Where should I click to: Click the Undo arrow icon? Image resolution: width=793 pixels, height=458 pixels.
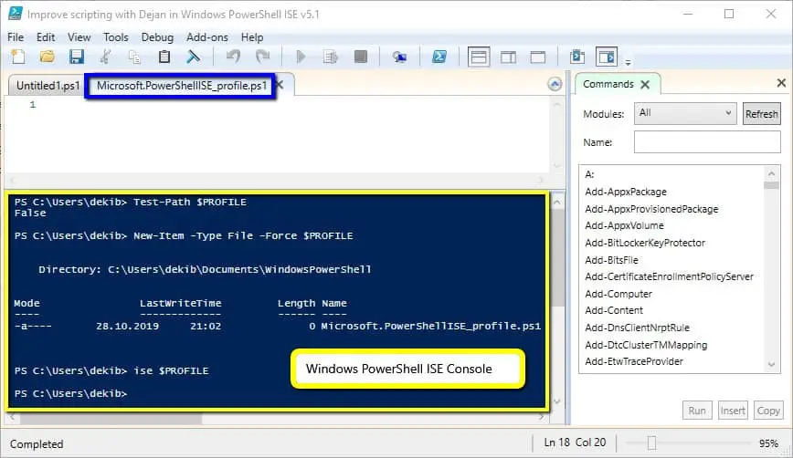(x=233, y=57)
